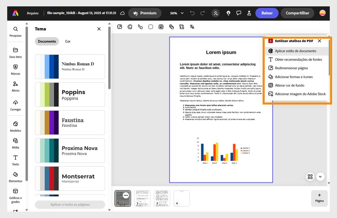This screenshot has width=337, height=218.
Task: Click the Marcas sidebar icon
Action: (x=15, y=70)
